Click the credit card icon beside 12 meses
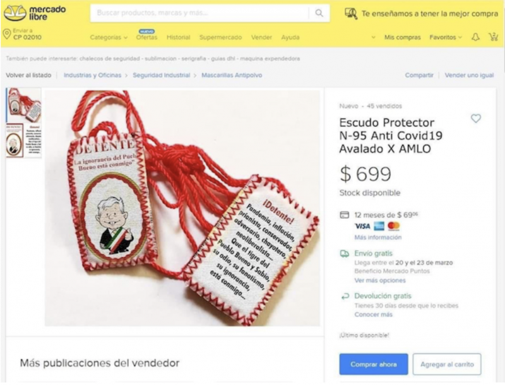 point(345,215)
